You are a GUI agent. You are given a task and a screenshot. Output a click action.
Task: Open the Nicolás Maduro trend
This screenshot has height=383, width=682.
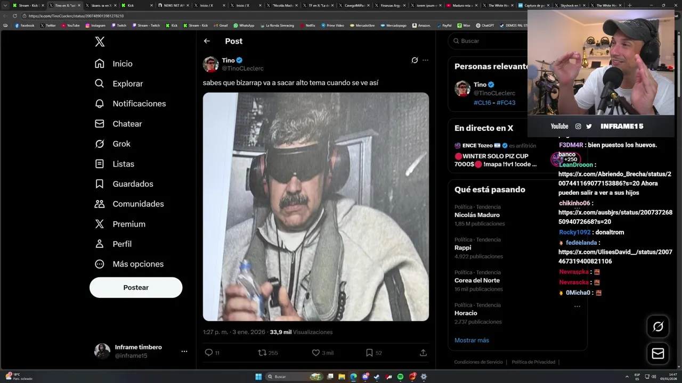point(480,215)
